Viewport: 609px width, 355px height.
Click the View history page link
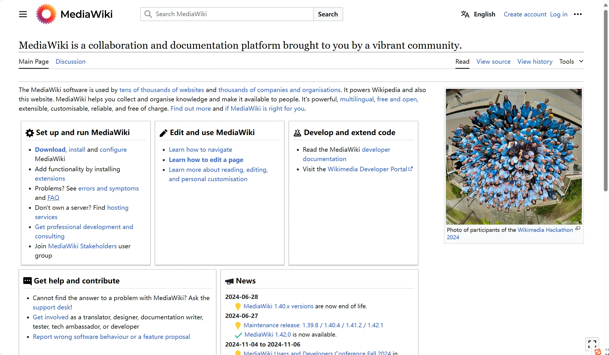534,62
